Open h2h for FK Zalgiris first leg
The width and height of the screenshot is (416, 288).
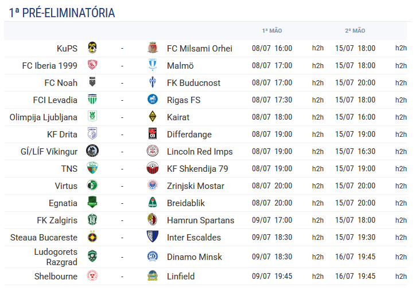click(x=318, y=220)
